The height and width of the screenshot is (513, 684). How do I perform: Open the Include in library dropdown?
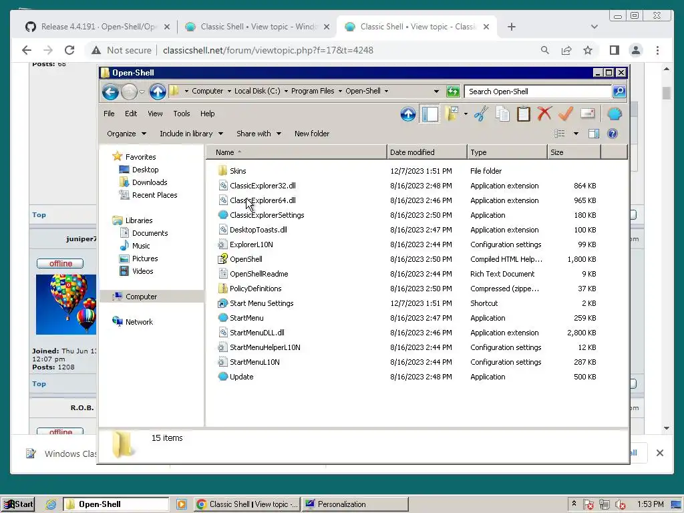tap(191, 134)
